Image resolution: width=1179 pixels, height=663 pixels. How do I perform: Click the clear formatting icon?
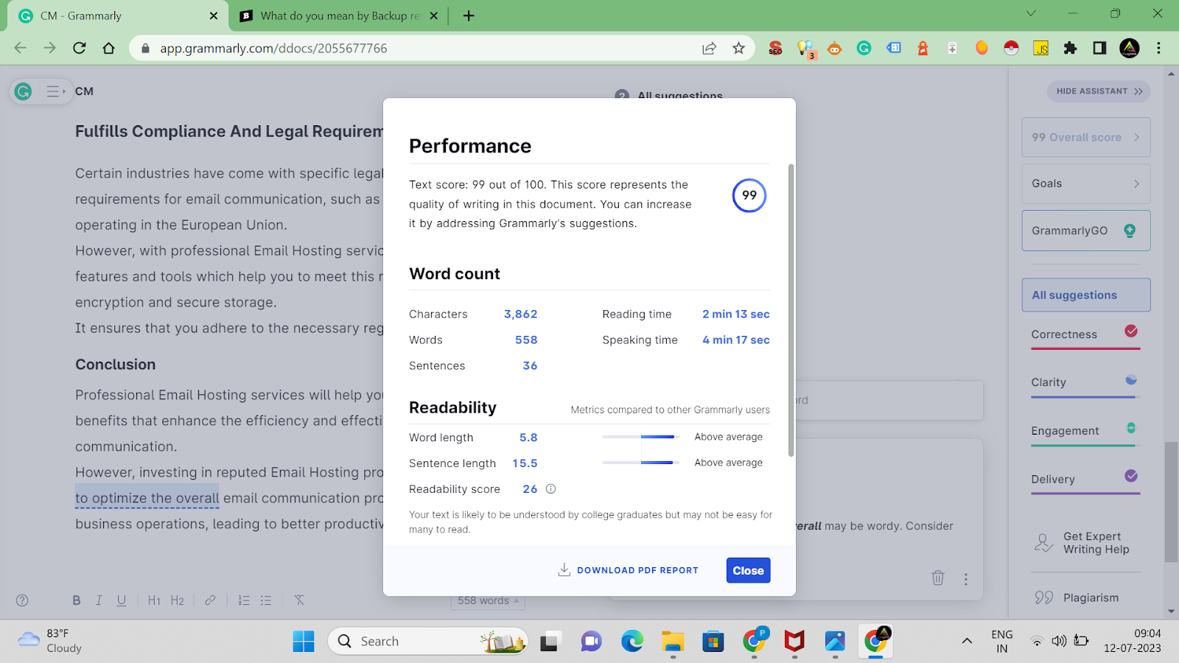(x=299, y=600)
